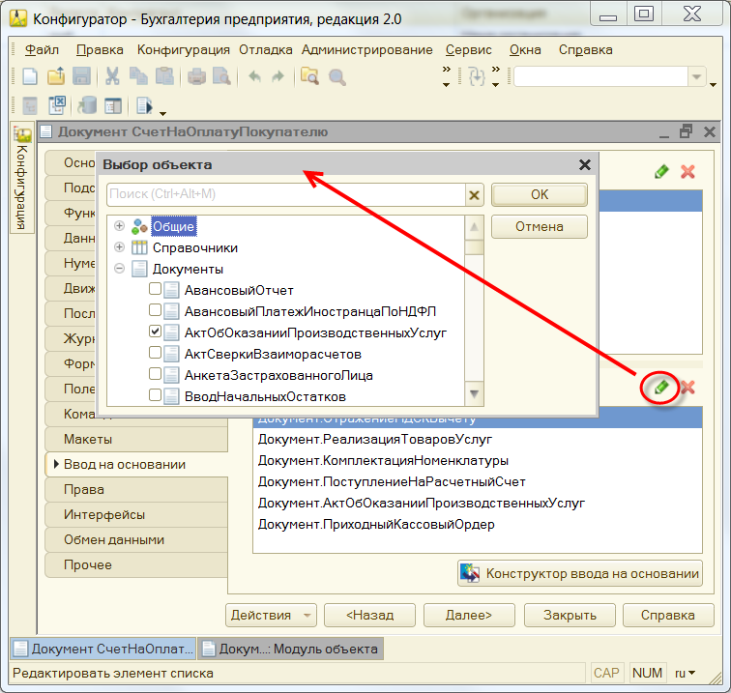Screen dimensions: 731x693
Task: Switch to the Макеты tab
Action: [x=136, y=439]
